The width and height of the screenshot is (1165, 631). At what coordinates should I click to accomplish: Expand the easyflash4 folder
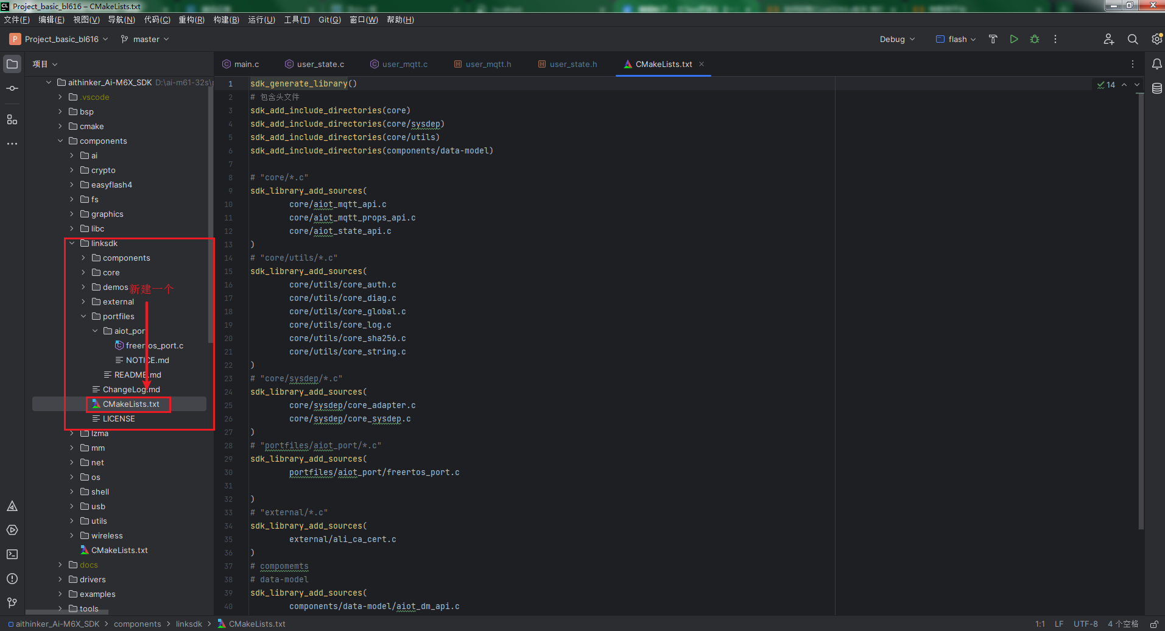click(x=72, y=185)
